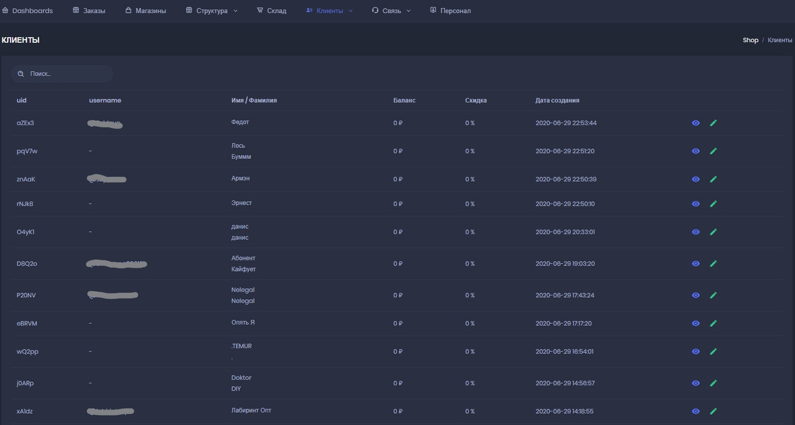Click the name Армэн
This screenshot has height=425, width=795.
point(240,179)
